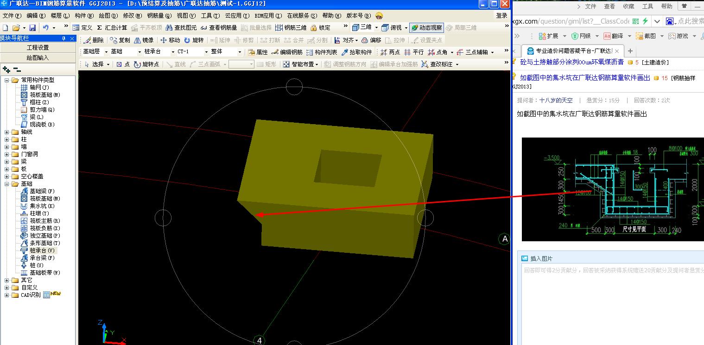Open 构件列表 (component list)
The image size is (704, 345).
coord(322,52)
